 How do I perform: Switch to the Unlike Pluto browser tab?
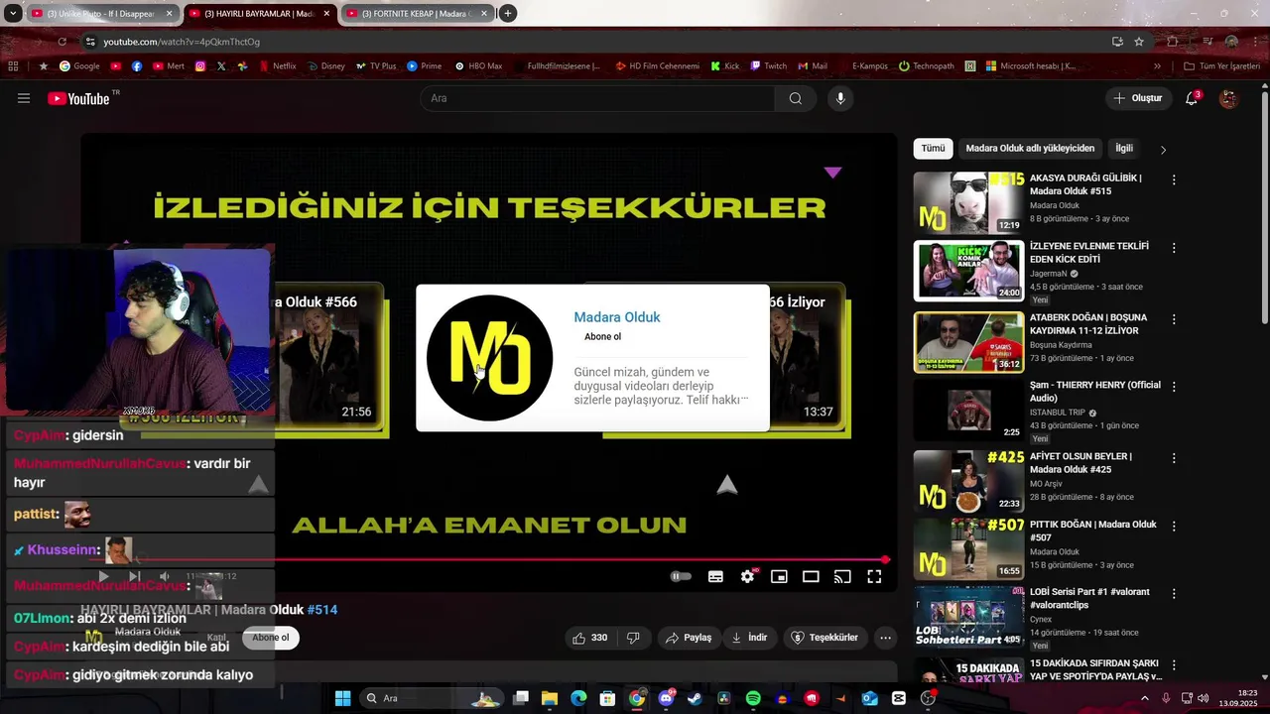point(101,14)
